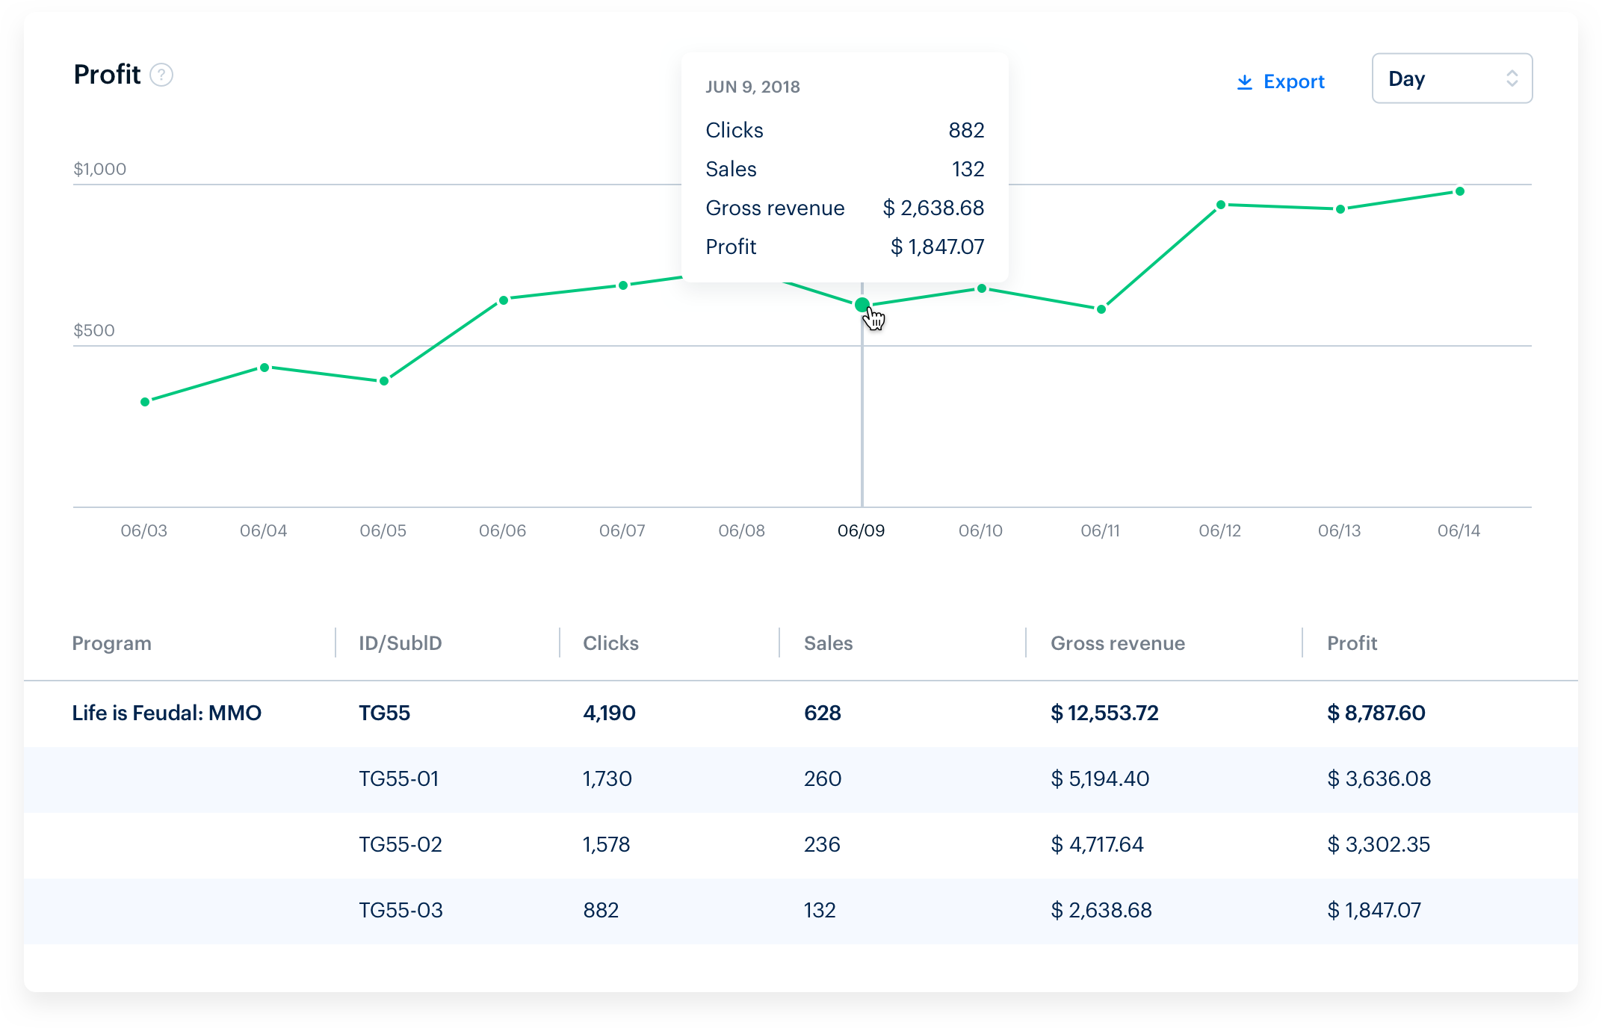Select the 06/12 data point on chart
Viewport: 1602px width, 1028px height.
[1221, 205]
